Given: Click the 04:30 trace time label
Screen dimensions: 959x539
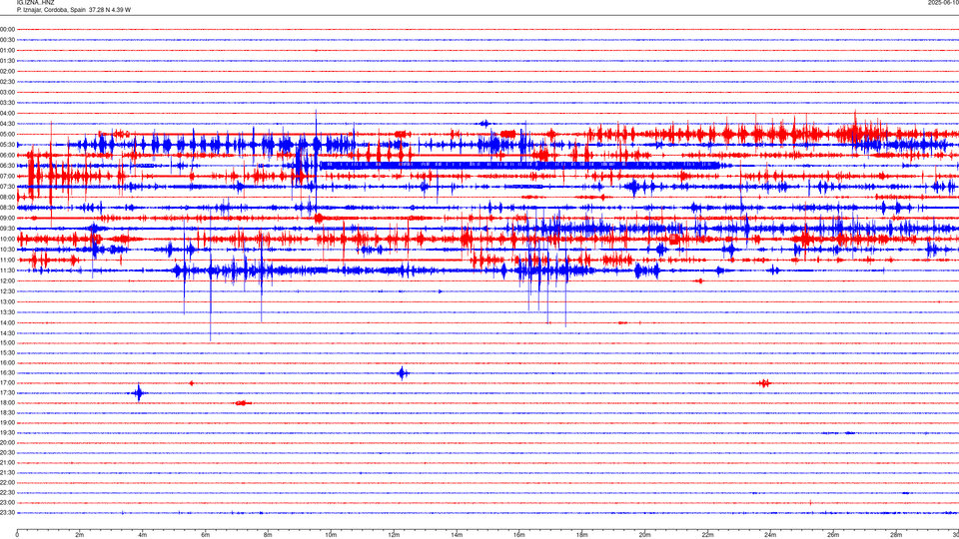Looking at the screenshot, I should [x=7, y=124].
